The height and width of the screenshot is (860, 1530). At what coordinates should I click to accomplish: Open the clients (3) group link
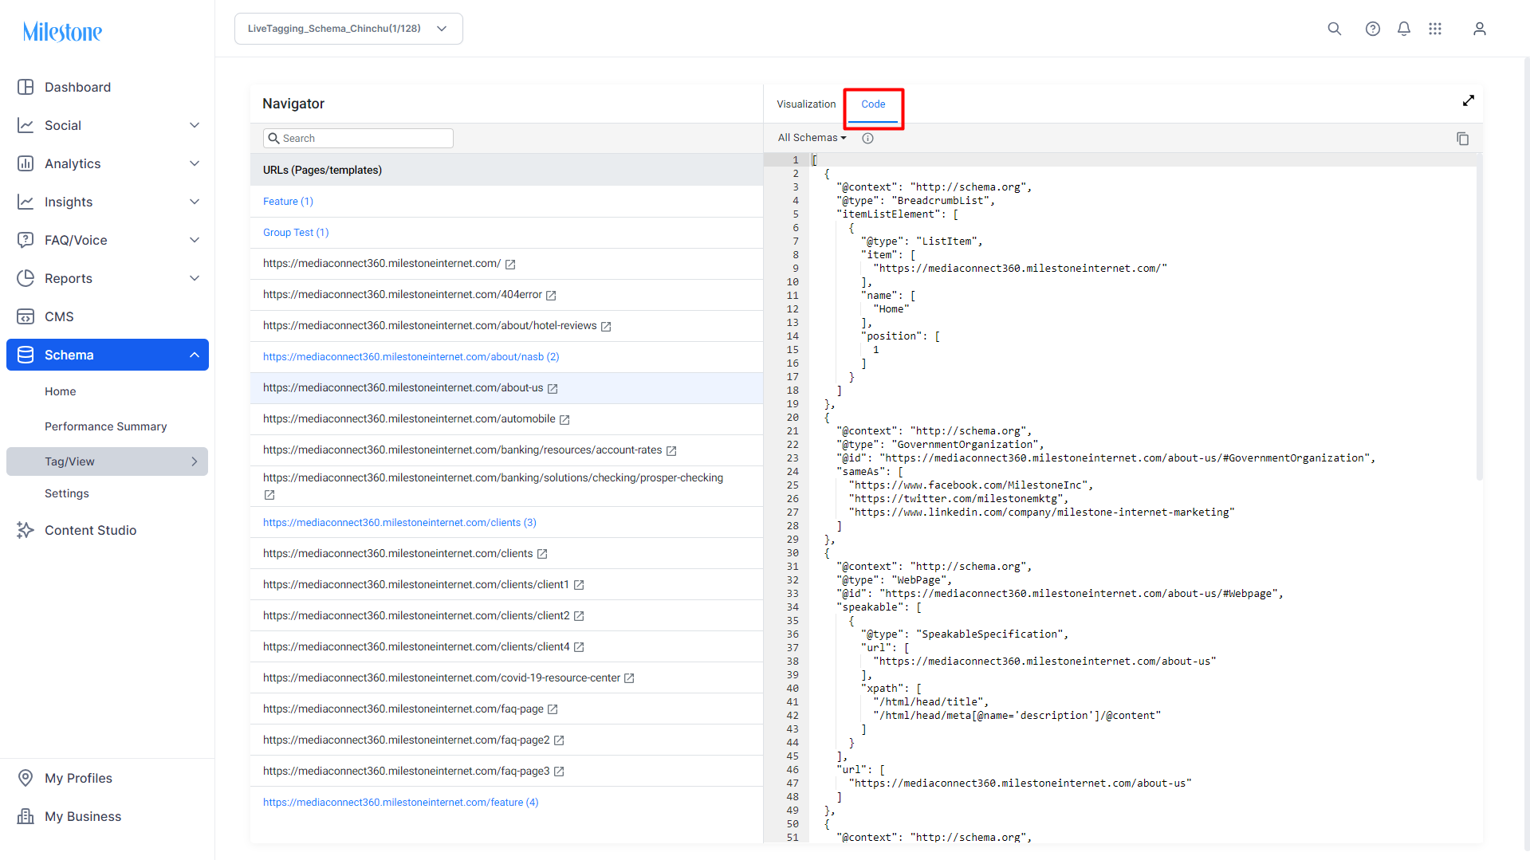(x=399, y=523)
